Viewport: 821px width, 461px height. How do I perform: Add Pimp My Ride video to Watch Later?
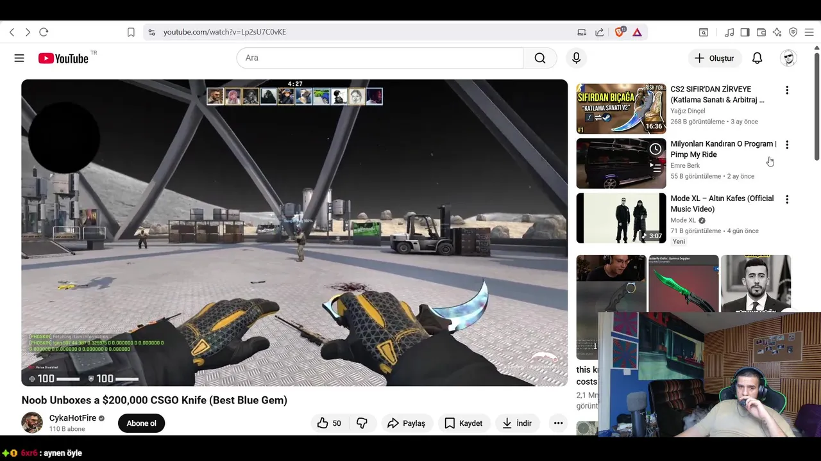pos(656,149)
